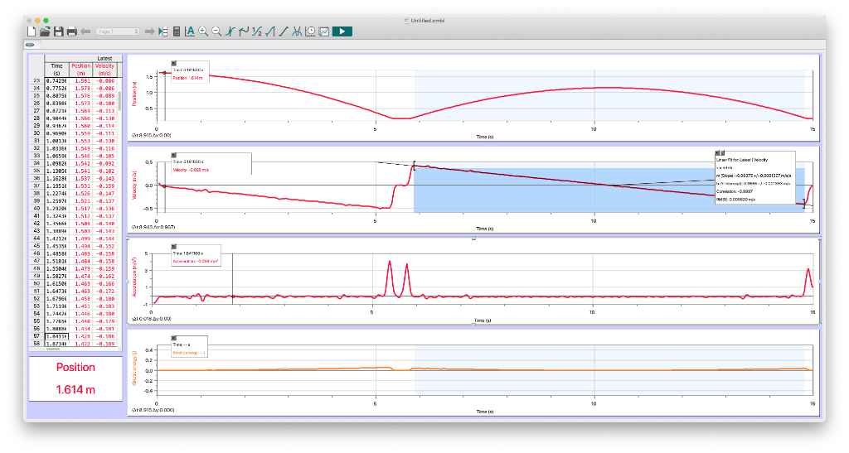This screenshot has height=453, width=849.
Task: Click the Latest data set header
Action: (104, 58)
